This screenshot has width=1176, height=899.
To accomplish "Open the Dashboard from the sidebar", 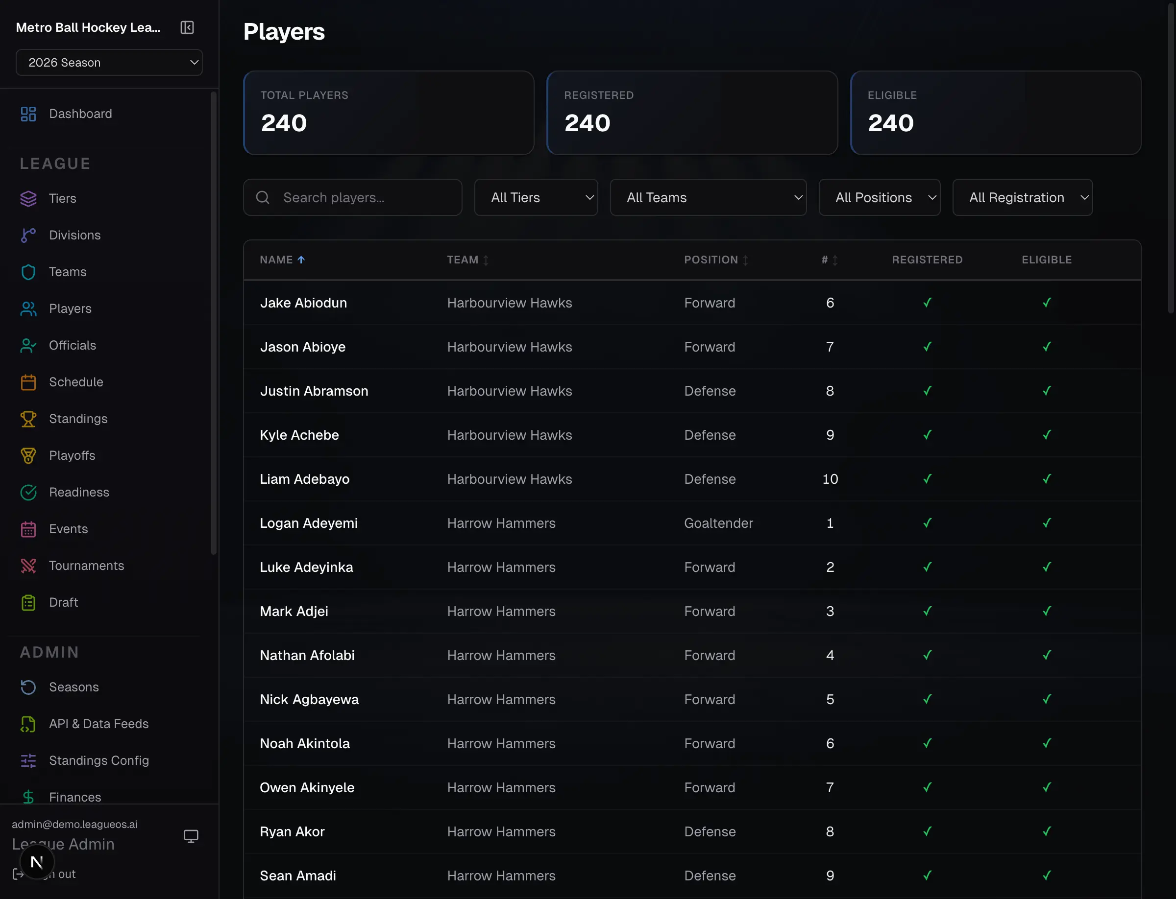I will tap(80, 114).
